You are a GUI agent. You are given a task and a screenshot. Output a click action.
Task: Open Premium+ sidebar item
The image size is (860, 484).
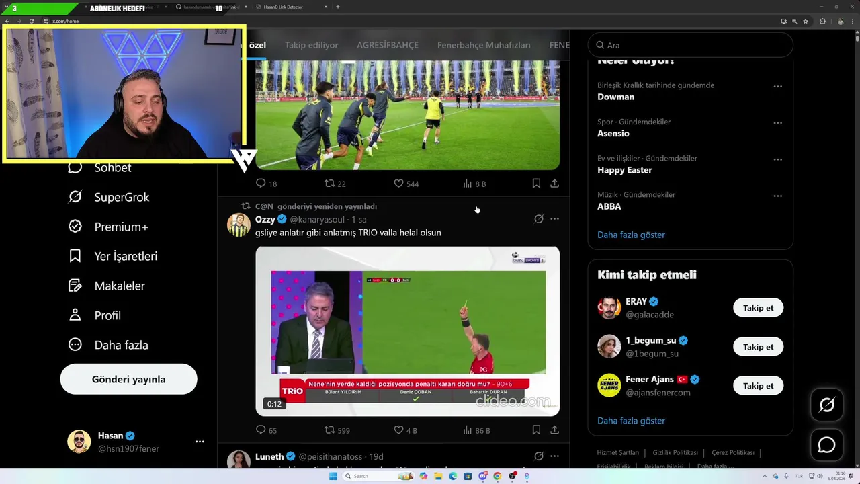(x=108, y=227)
